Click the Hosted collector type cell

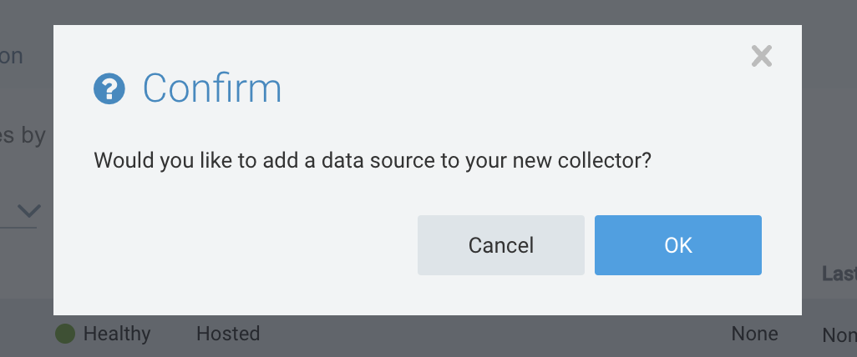click(x=228, y=334)
